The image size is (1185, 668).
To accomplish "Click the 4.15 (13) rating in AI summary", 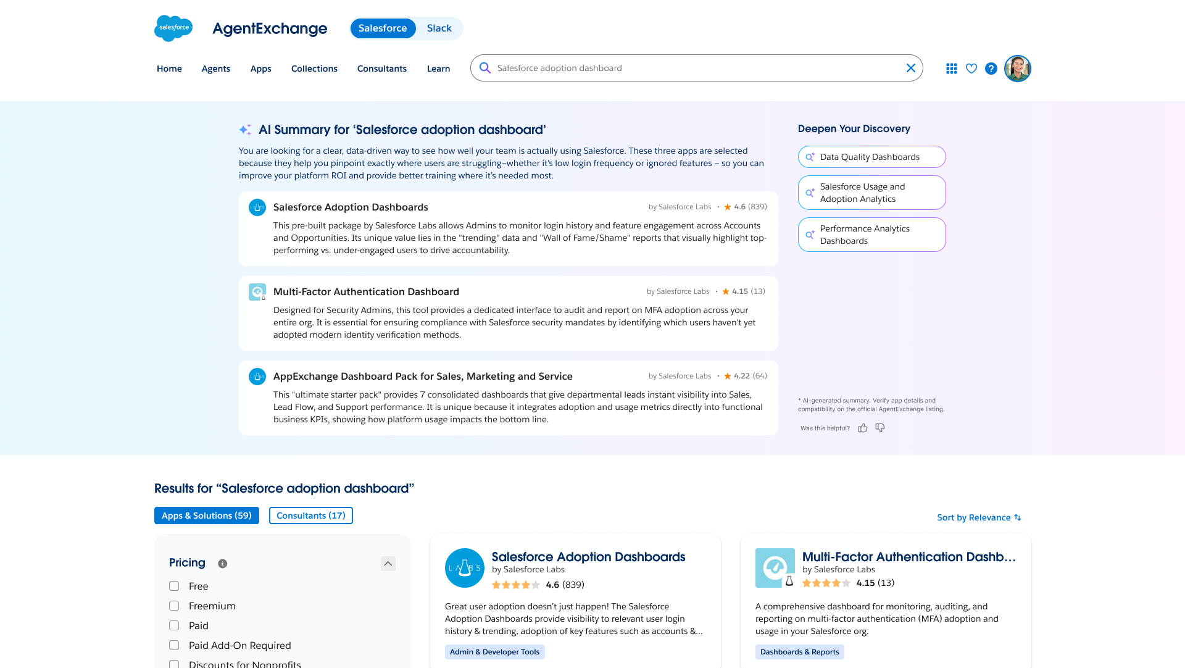I will [744, 291].
